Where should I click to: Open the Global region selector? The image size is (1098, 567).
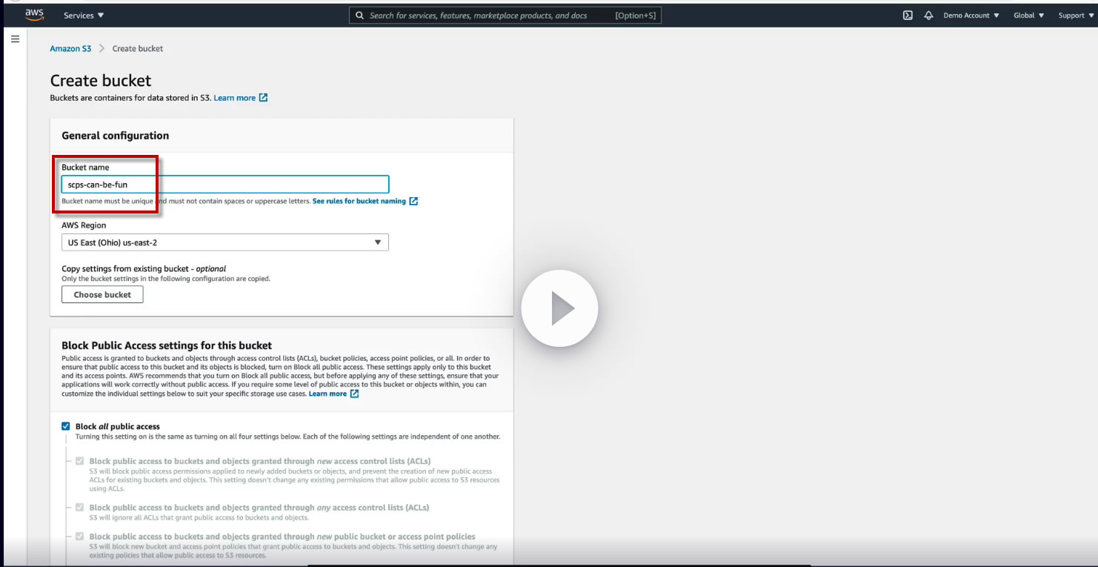tap(1028, 16)
